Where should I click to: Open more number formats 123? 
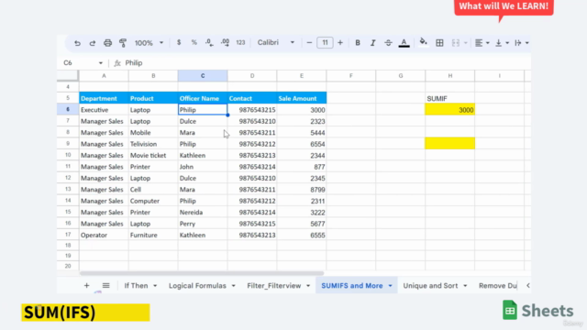(240, 43)
